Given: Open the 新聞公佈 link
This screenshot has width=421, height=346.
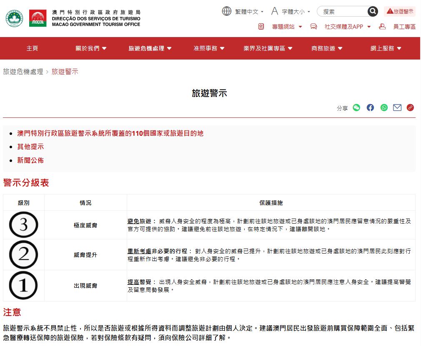Looking at the screenshot, I should click(x=30, y=160).
